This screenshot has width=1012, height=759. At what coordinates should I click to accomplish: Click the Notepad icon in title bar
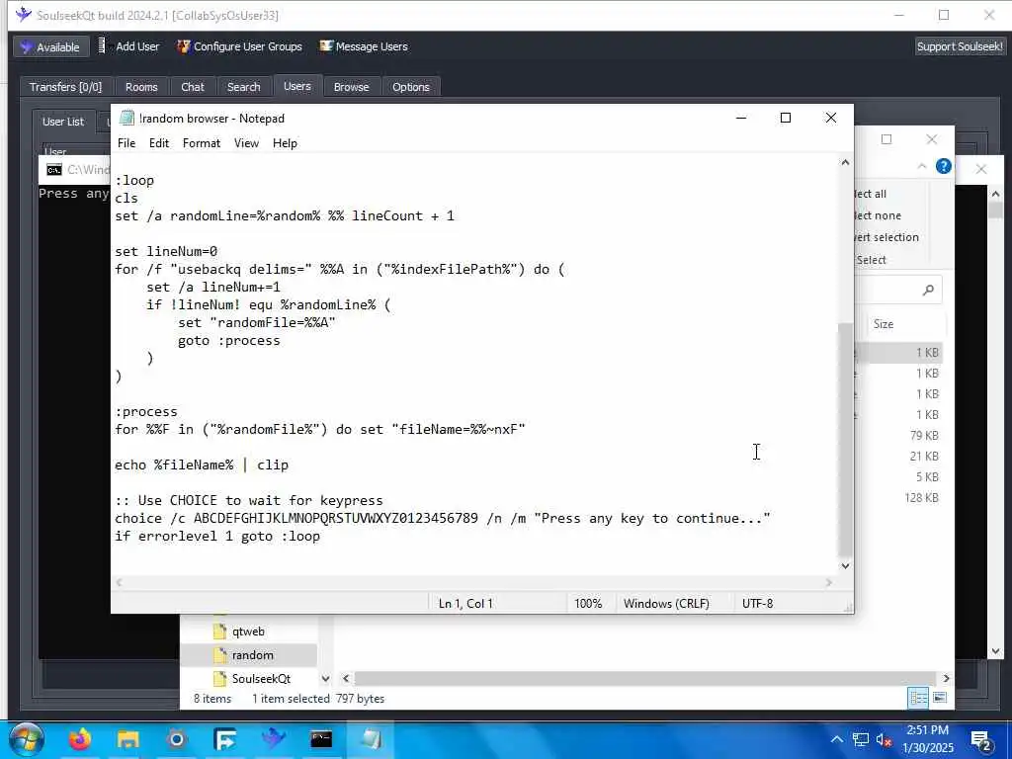coord(127,119)
